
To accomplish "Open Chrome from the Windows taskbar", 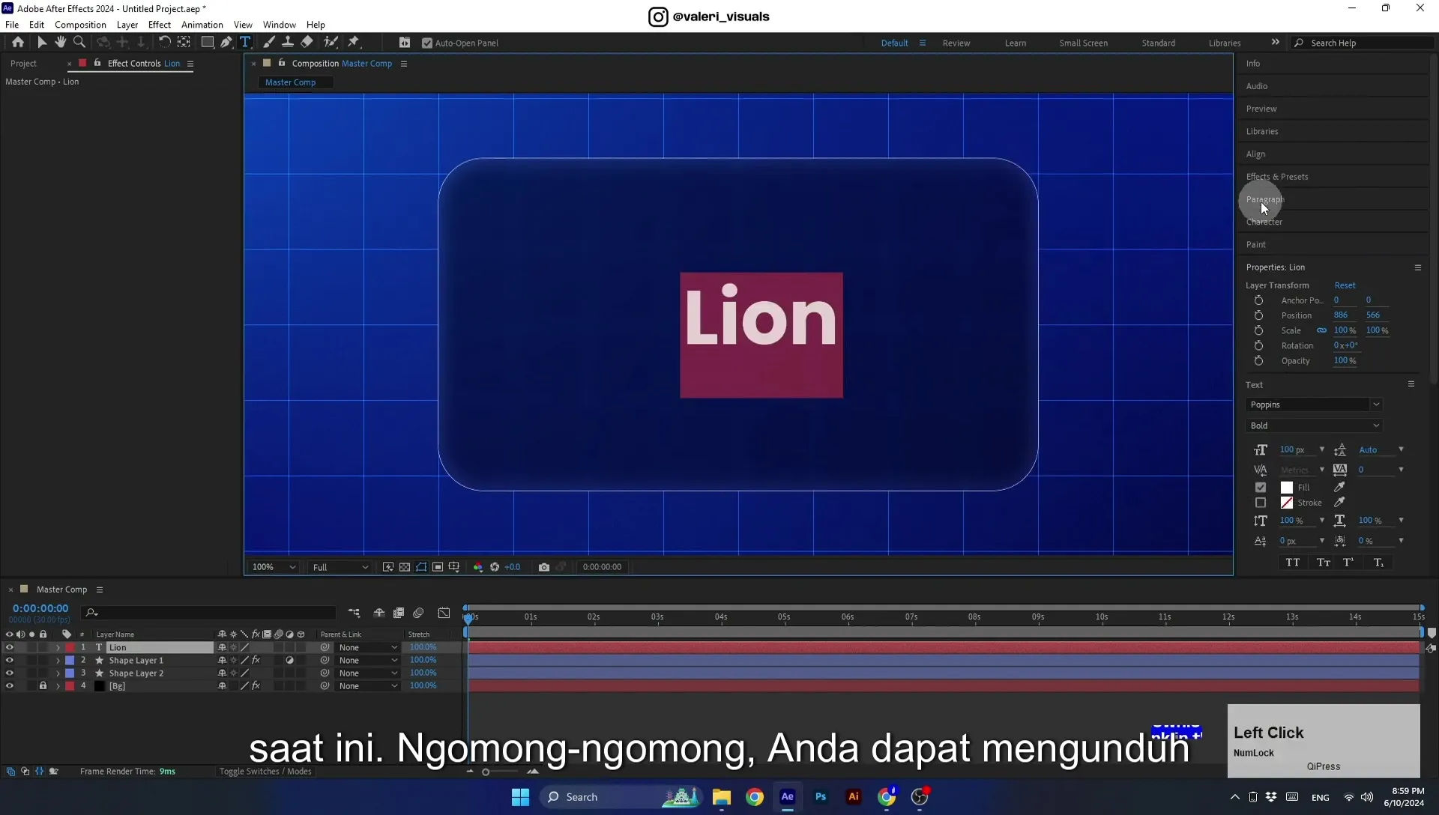I will 755,797.
